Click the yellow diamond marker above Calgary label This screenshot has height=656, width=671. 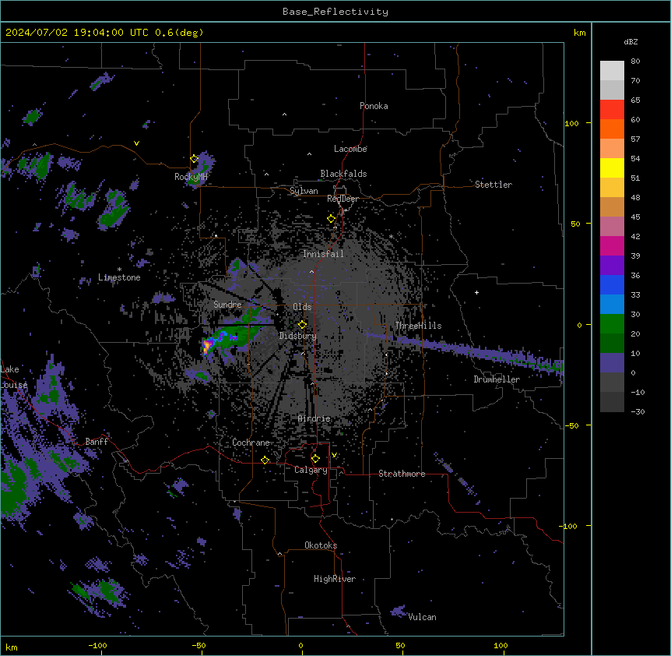315,459
